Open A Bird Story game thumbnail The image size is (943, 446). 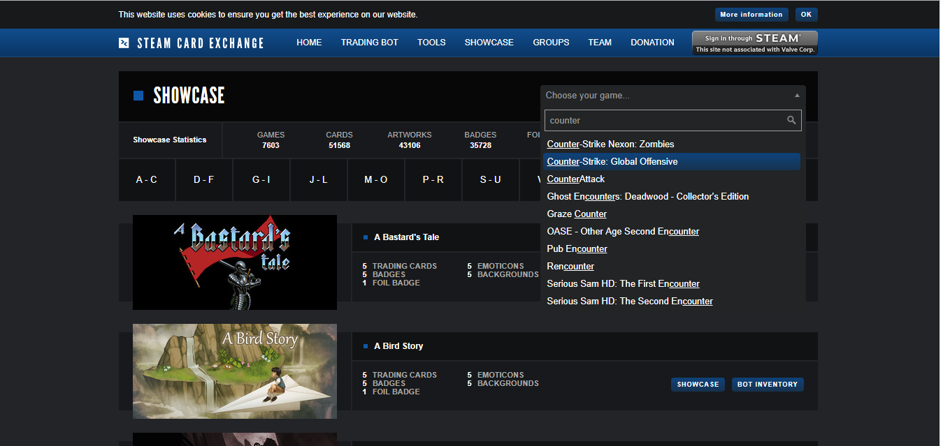235,371
